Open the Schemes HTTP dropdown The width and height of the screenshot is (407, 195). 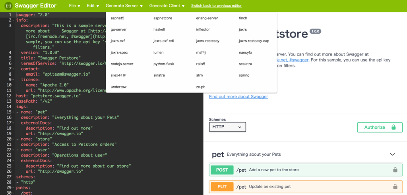227,127
